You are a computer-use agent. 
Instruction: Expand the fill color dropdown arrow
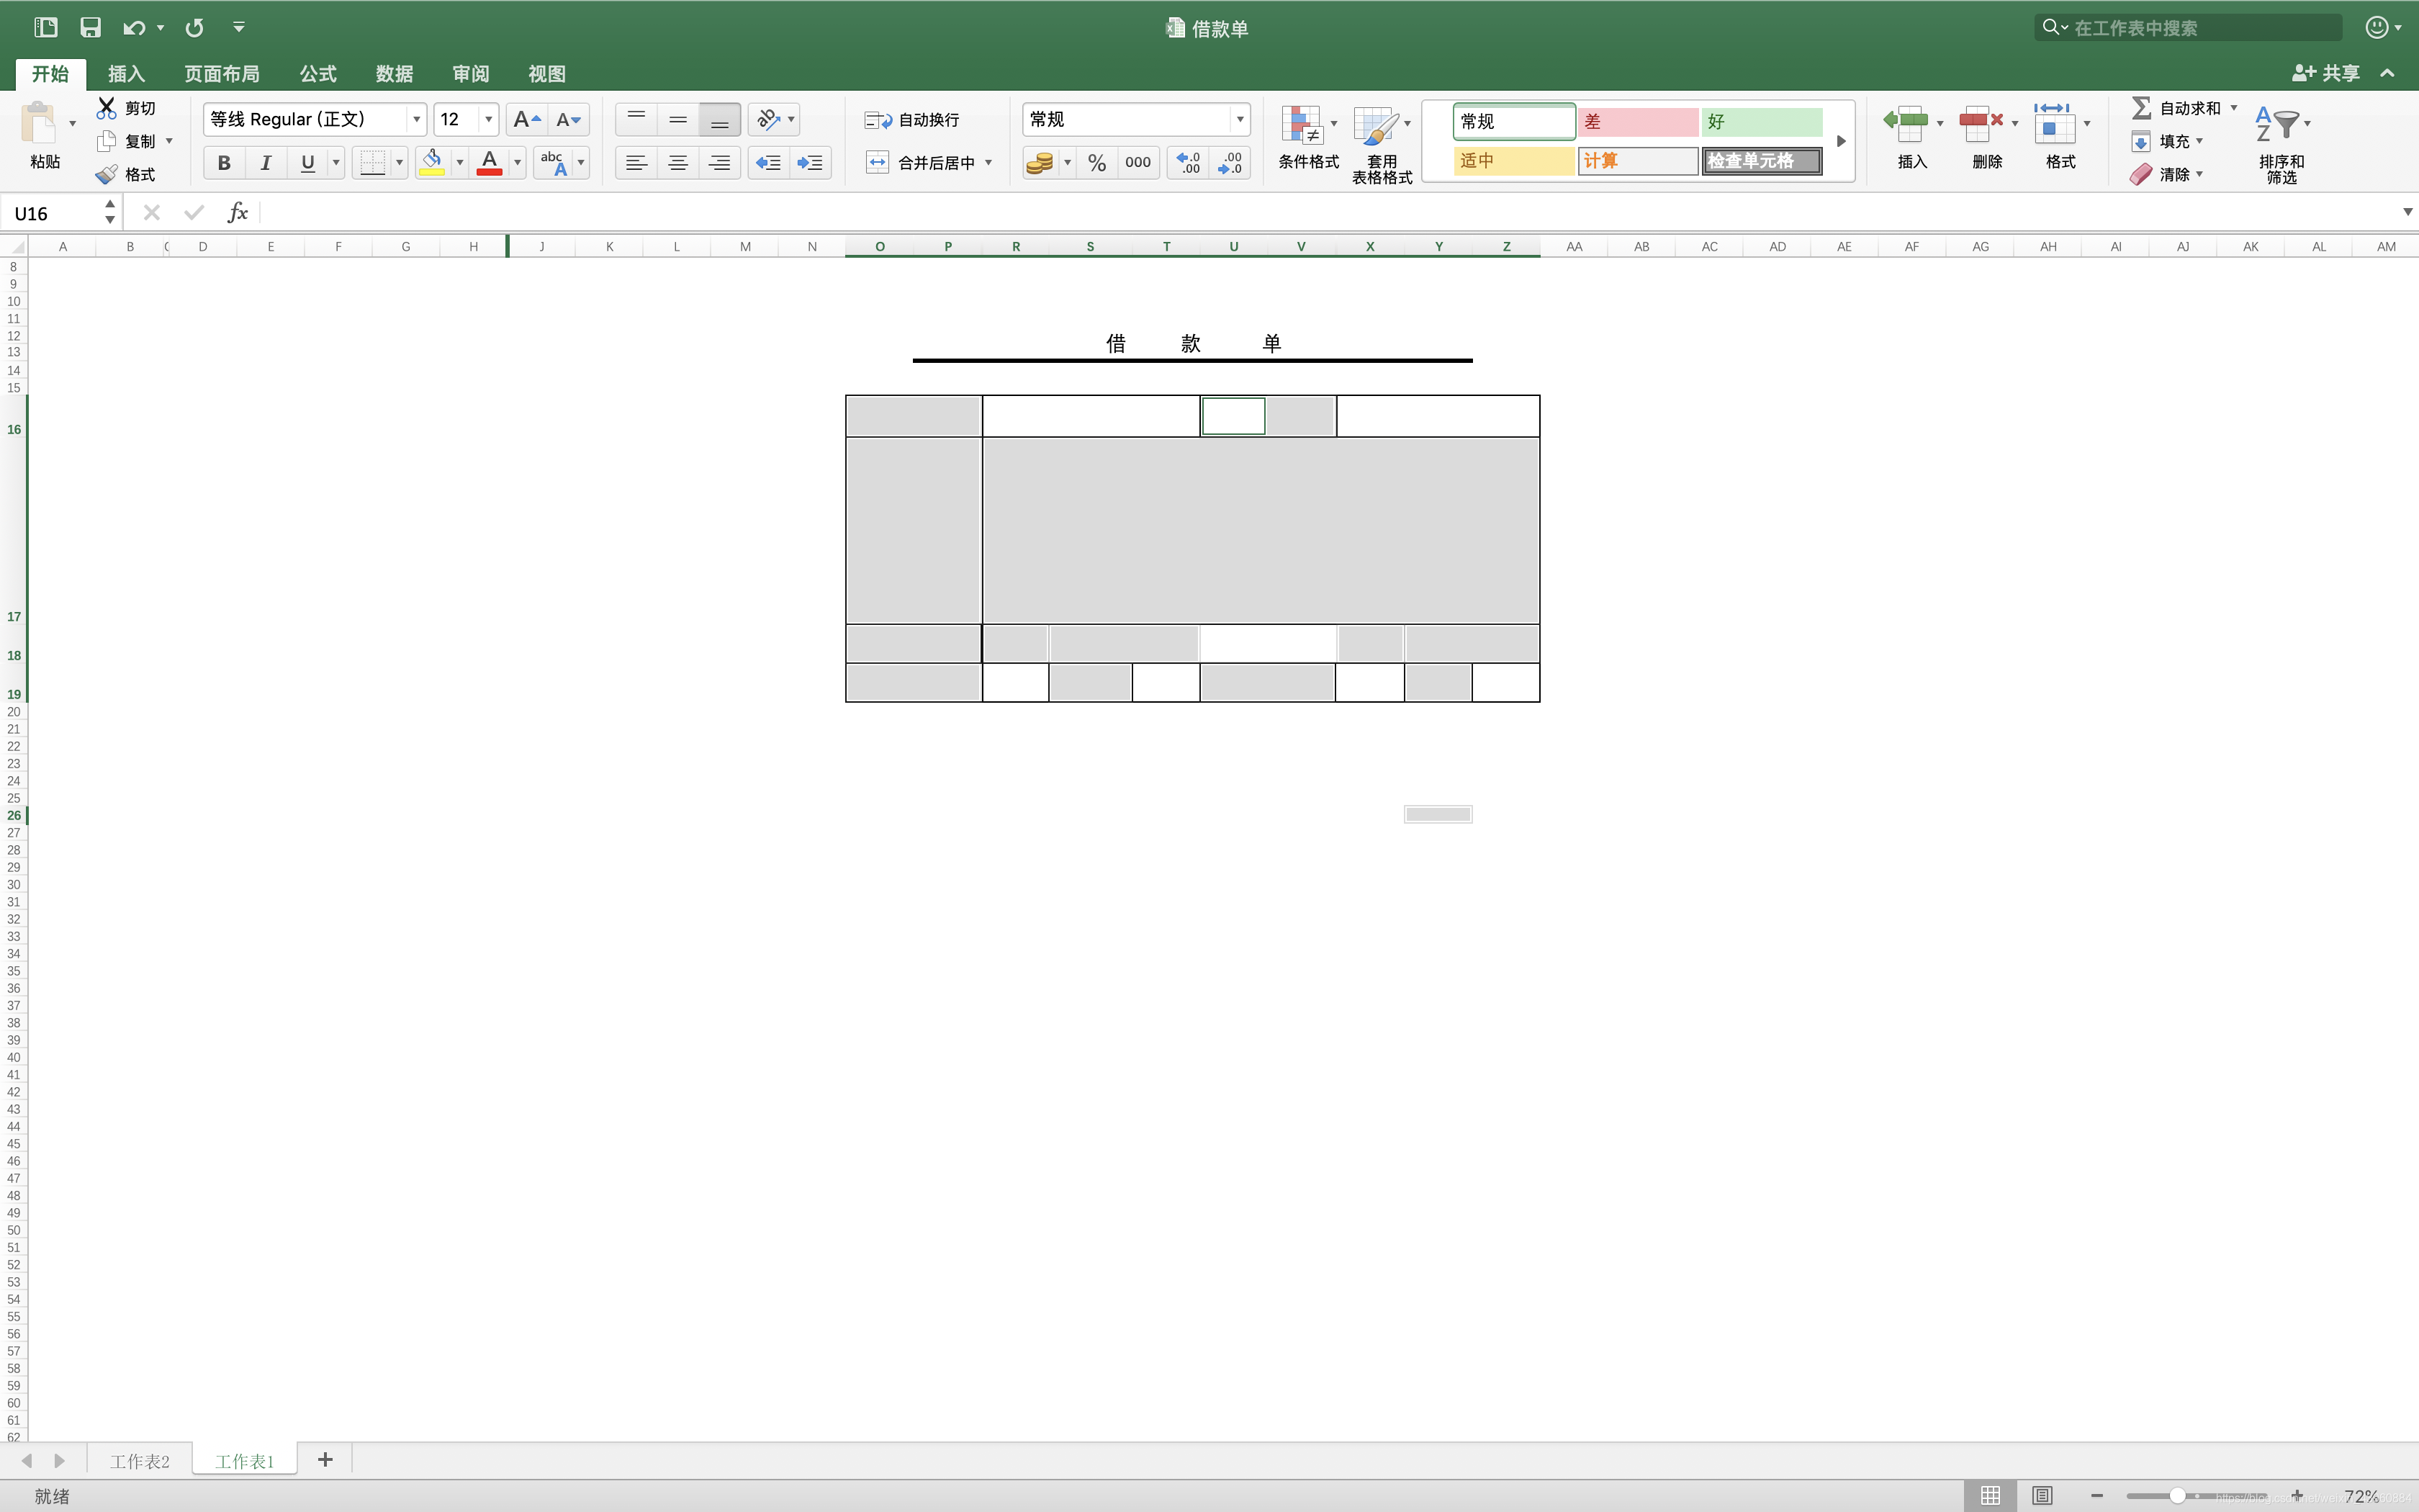(460, 162)
